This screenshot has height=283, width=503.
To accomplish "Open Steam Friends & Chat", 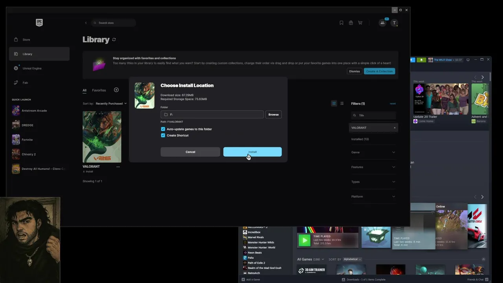I will pos(477,279).
